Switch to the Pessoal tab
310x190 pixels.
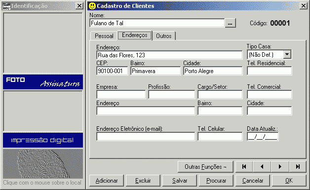coord(104,36)
